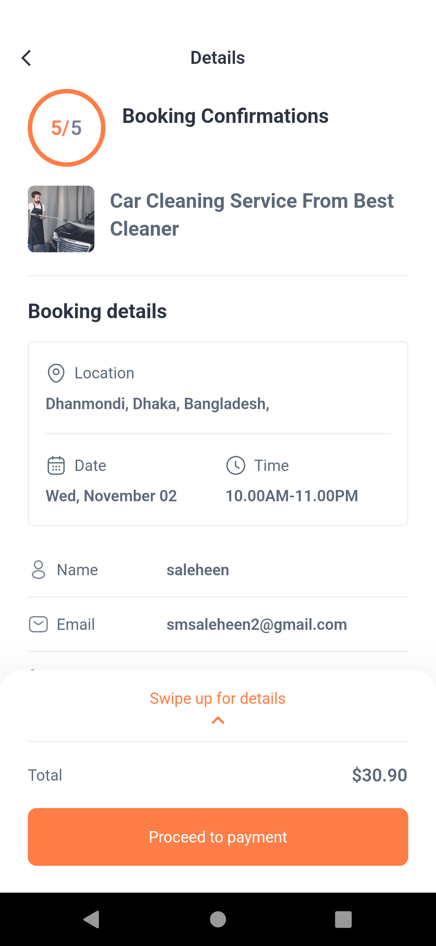Tap the back arrow in header
The width and height of the screenshot is (436, 946).
(x=27, y=58)
